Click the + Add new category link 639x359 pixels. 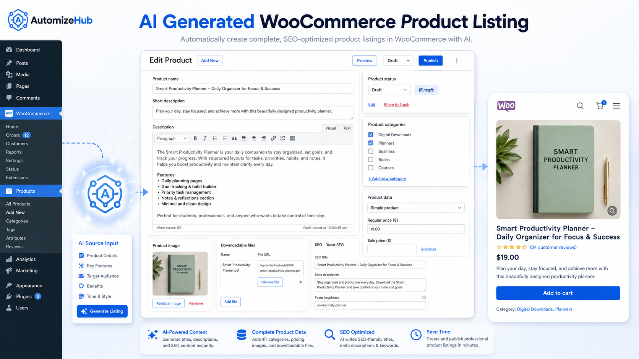(x=387, y=179)
